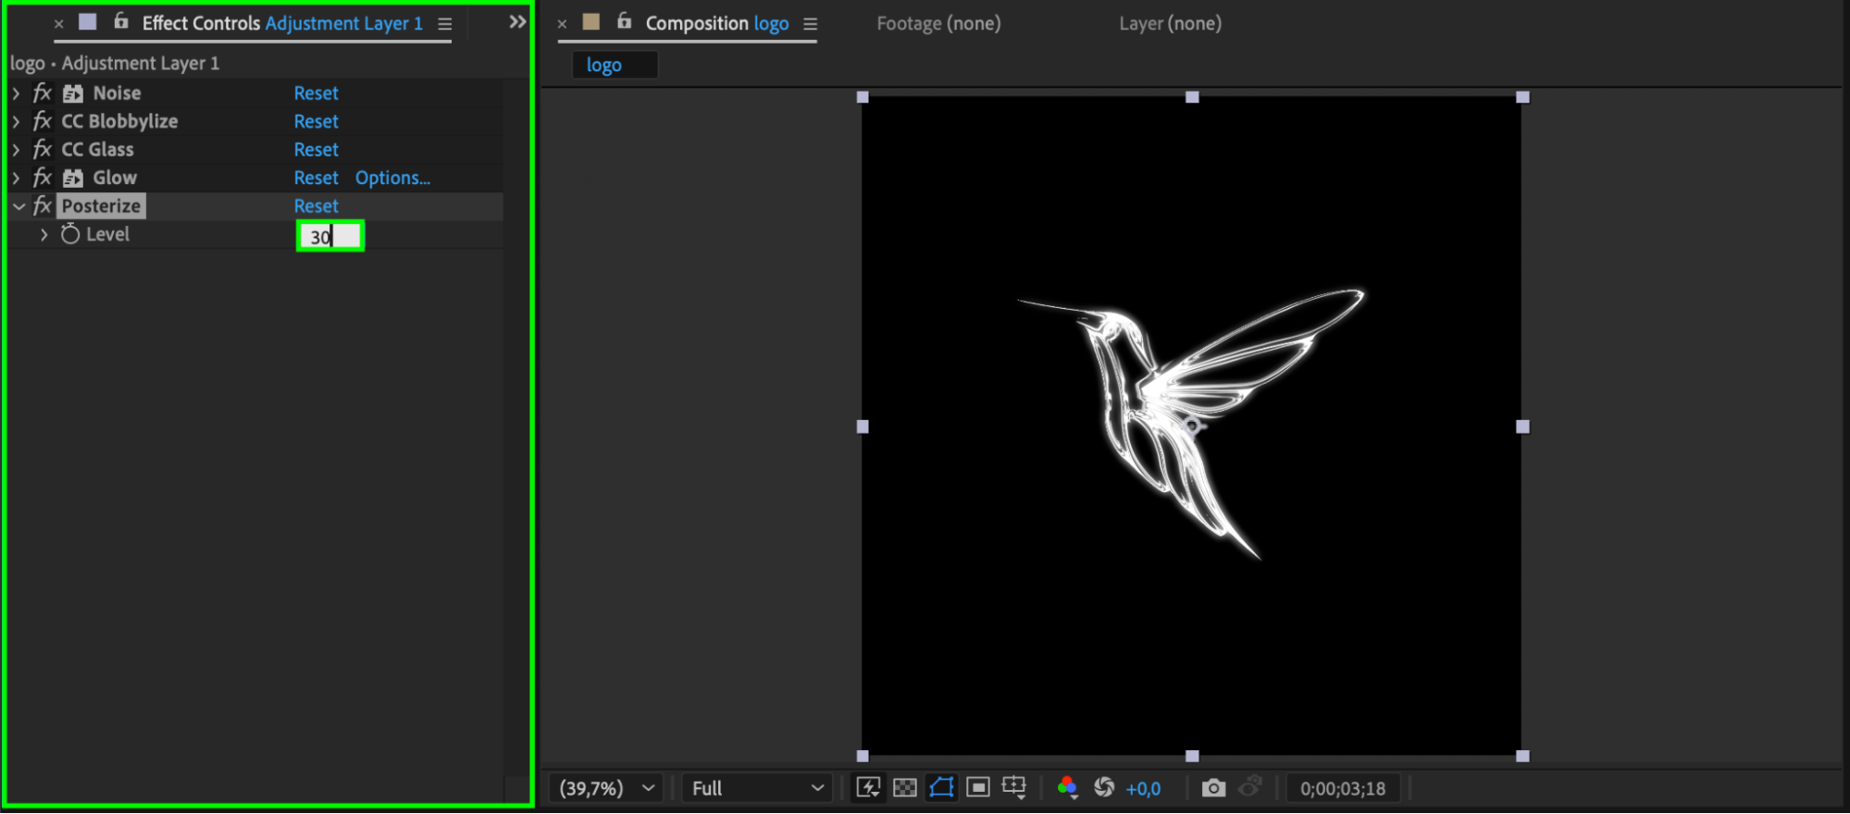Open Glow effect Options link
The image size is (1850, 814).
(x=392, y=178)
